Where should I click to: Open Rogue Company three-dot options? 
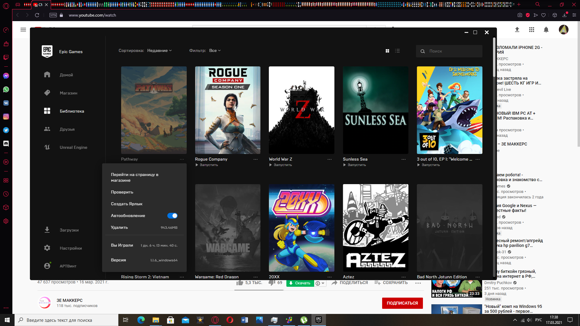tap(256, 159)
